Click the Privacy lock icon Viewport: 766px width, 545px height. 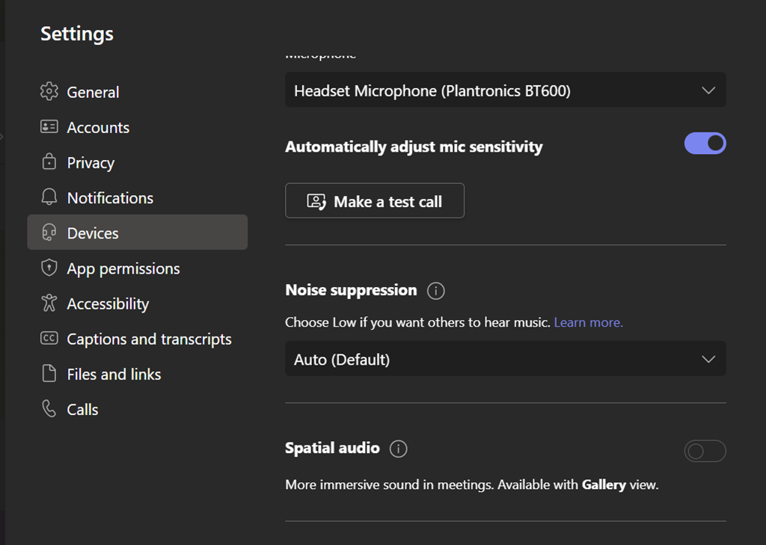pos(49,162)
